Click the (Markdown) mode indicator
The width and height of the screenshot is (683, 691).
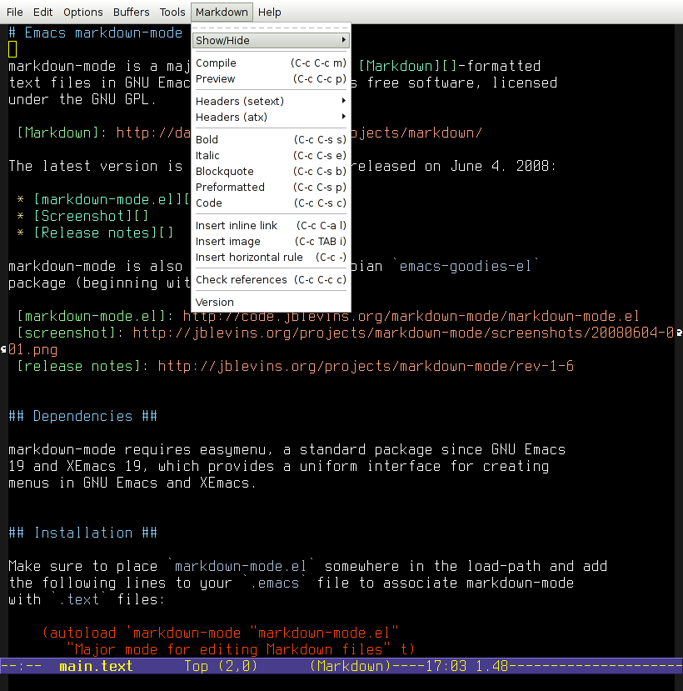coord(350,666)
